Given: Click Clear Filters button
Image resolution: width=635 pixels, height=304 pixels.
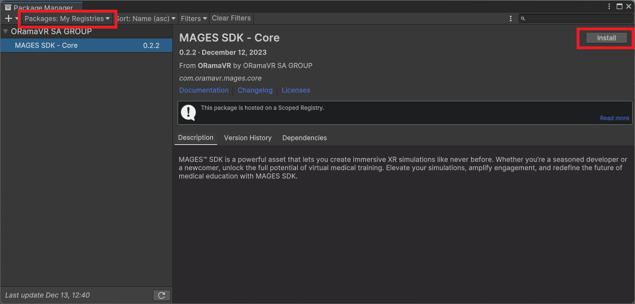Looking at the screenshot, I should point(231,18).
